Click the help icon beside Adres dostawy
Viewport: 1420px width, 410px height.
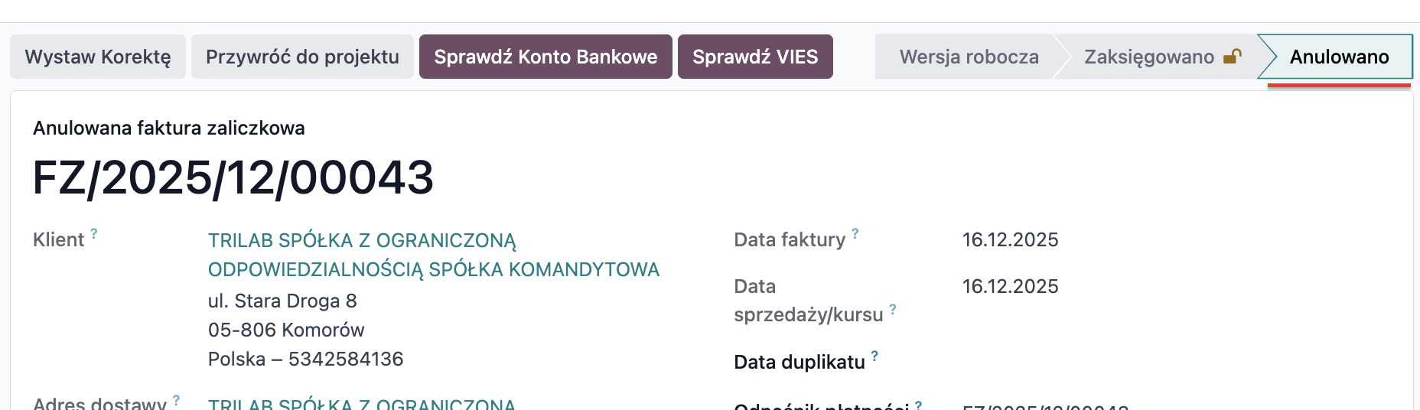[x=177, y=399]
